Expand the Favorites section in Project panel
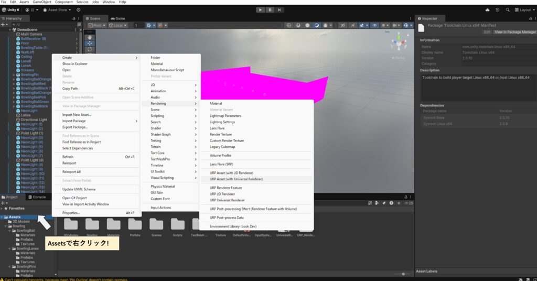Viewport: 537px width, 281px height. coord(2,208)
